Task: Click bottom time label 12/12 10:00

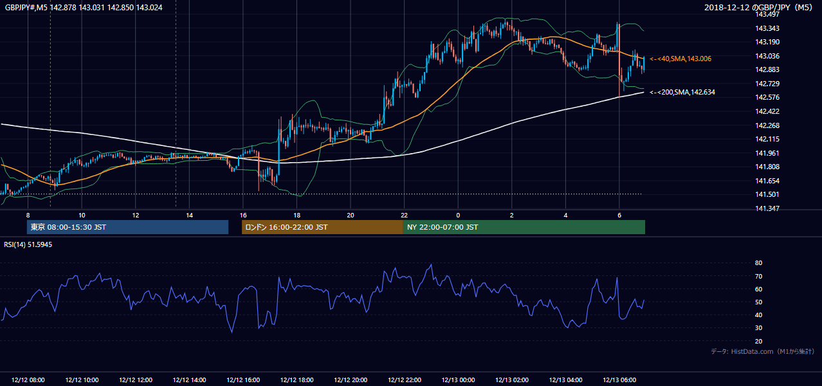Action: pos(82,380)
